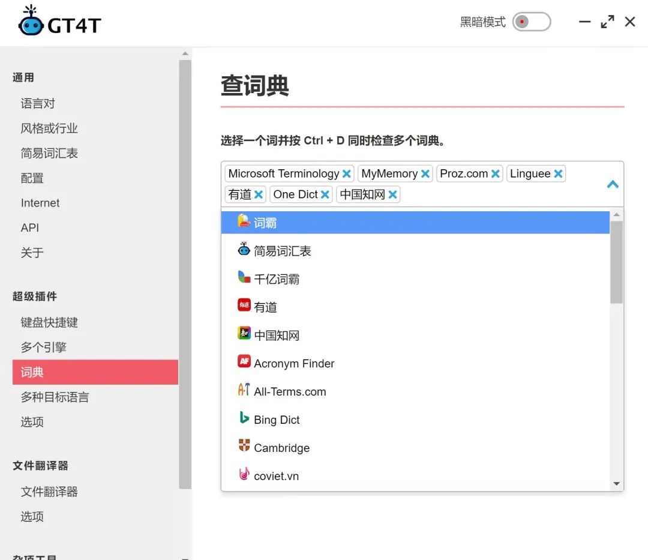
Task: Open 选项 under 文件翻译器 section
Action: click(32, 517)
